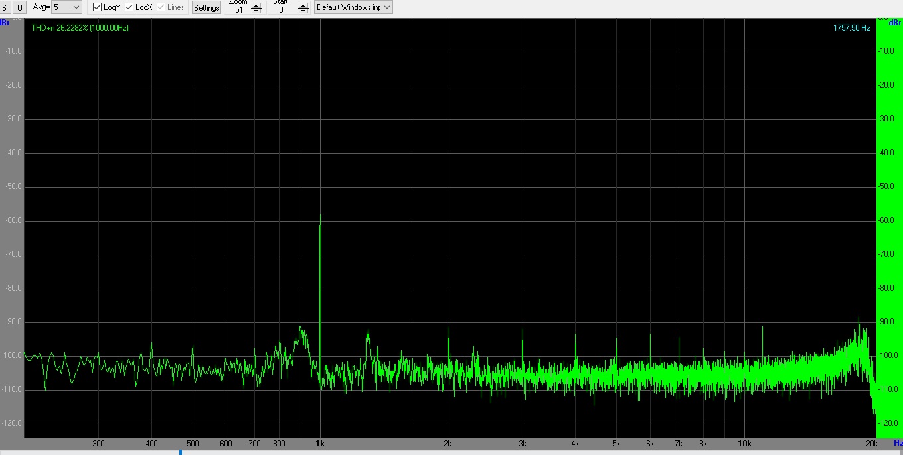Viewport: 903px width, 455px height.
Task: Click the S button in the toolbar
Action: 6,7
